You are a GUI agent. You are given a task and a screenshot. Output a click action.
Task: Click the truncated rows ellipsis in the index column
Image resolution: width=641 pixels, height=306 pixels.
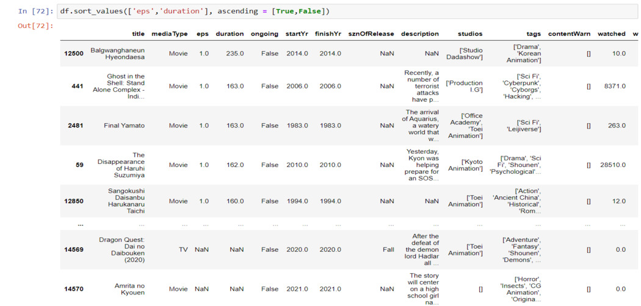[x=81, y=224]
